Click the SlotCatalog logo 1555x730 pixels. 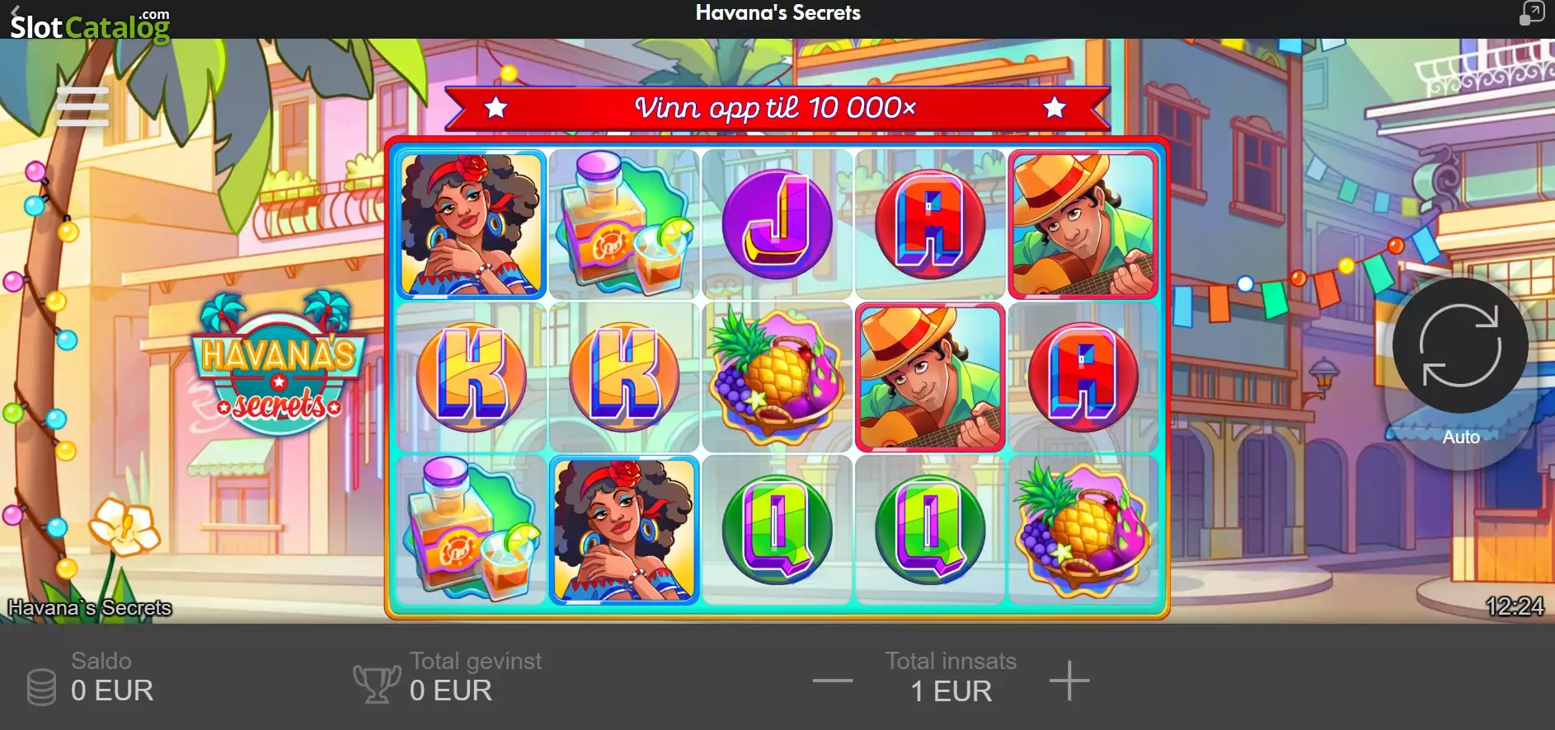tap(90, 23)
